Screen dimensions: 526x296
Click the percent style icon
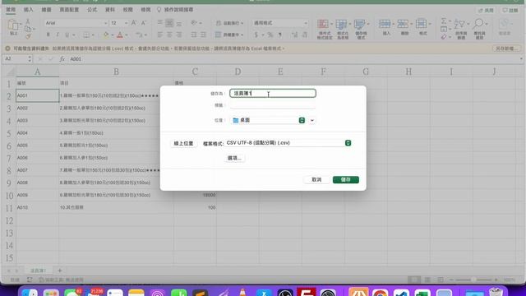270,35
